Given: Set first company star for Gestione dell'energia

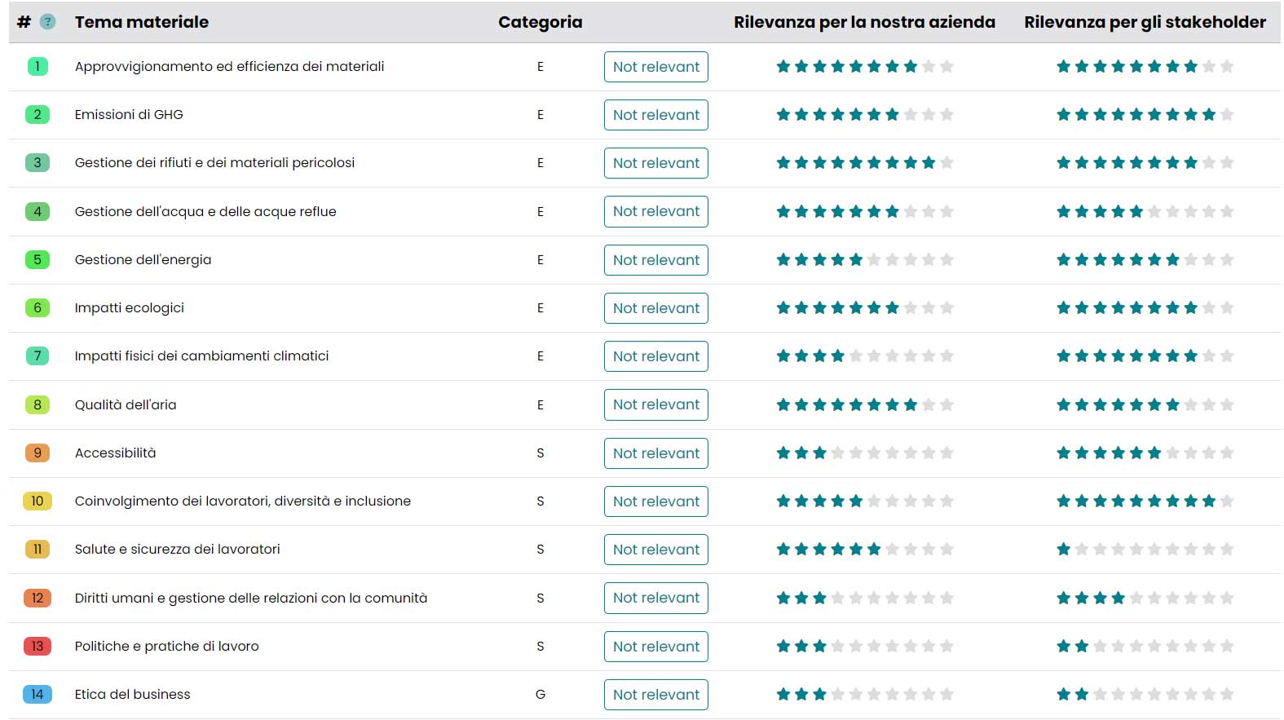Looking at the screenshot, I should click(783, 260).
